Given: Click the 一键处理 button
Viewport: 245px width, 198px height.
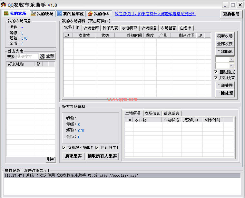Looking at the screenshot, I should click(x=225, y=93).
